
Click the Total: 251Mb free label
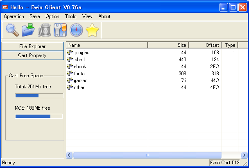tap(33, 87)
